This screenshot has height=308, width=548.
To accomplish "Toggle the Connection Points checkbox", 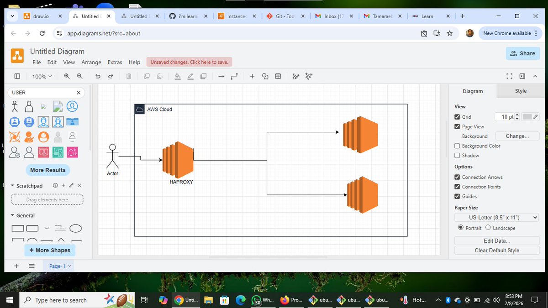I will click(x=457, y=187).
